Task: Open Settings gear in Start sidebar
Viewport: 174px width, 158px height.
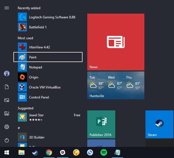Action: 7,127
